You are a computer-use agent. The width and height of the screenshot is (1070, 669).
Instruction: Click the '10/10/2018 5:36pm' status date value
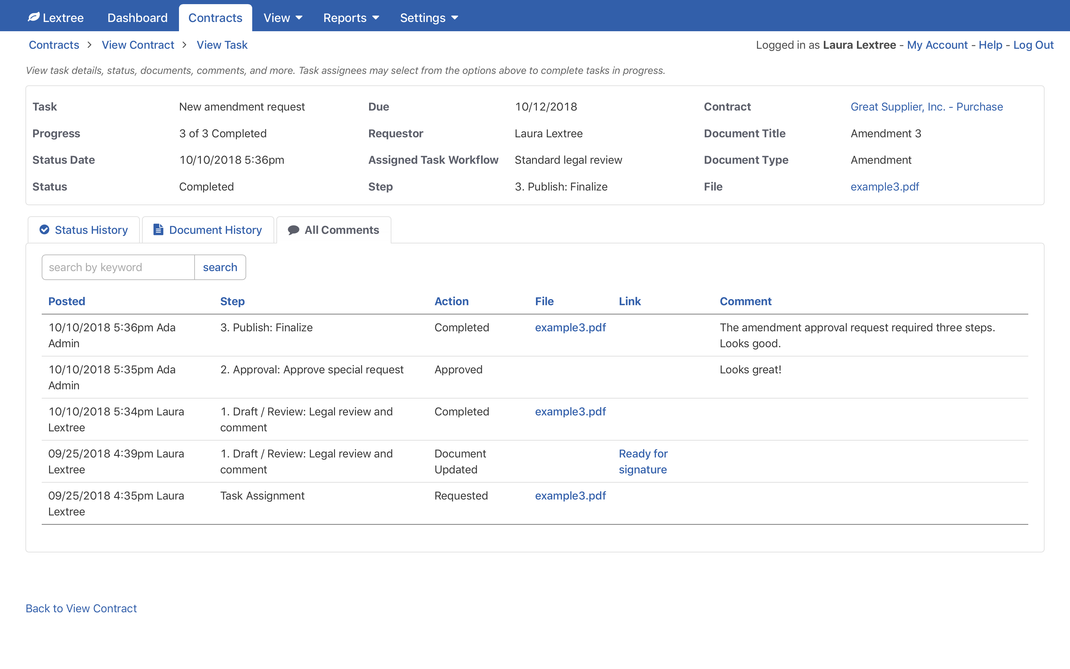click(232, 160)
